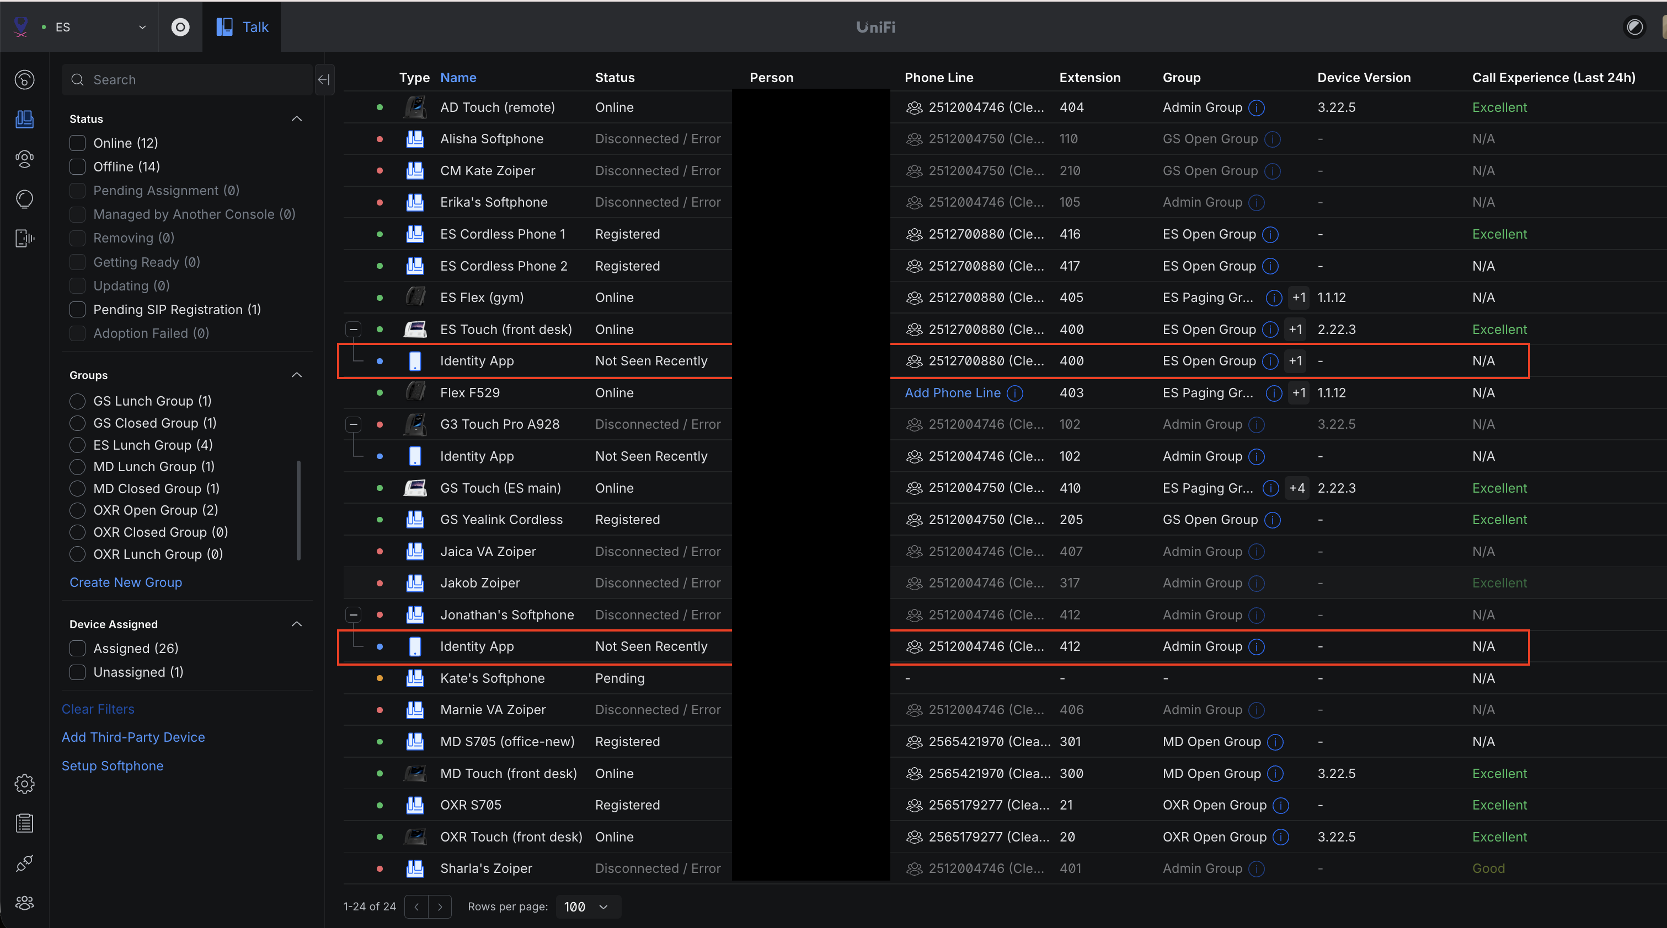The width and height of the screenshot is (1667, 928).
Task: Click the theme toggle icon top right
Action: point(1634,27)
